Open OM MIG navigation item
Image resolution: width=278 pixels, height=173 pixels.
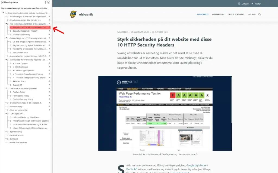252,15
